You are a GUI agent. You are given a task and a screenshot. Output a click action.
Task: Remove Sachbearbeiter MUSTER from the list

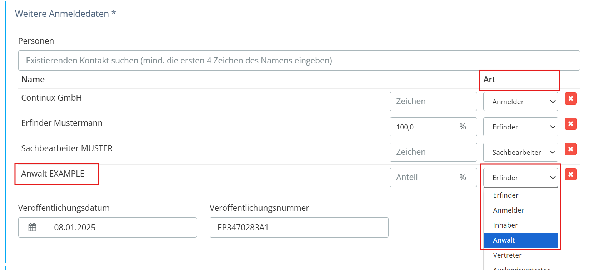coord(570,149)
